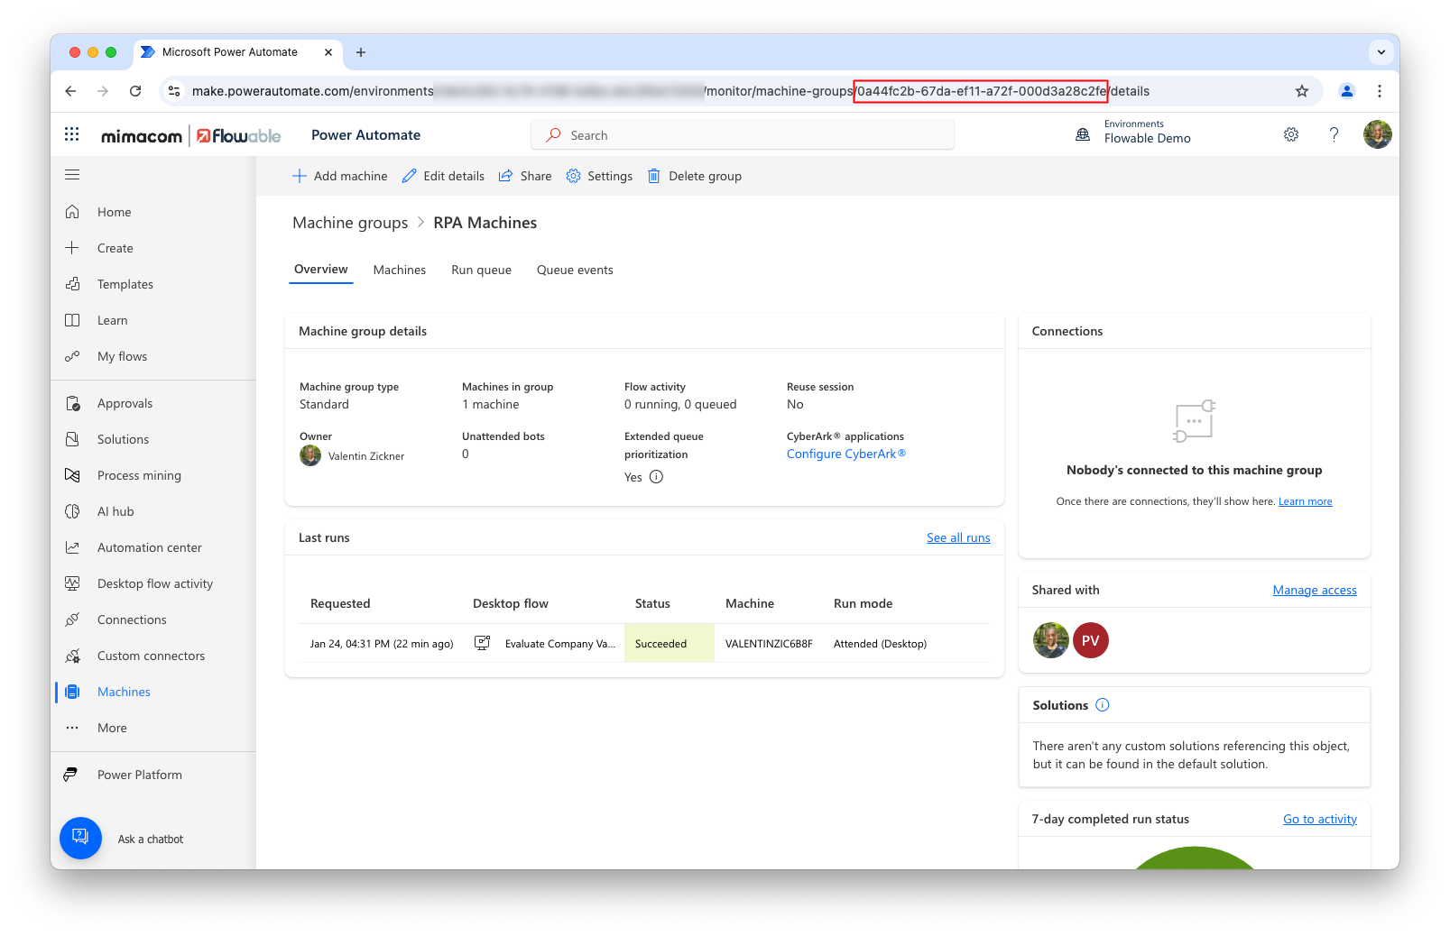Expand the Flowable Demo environments selector

(1146, 133)
